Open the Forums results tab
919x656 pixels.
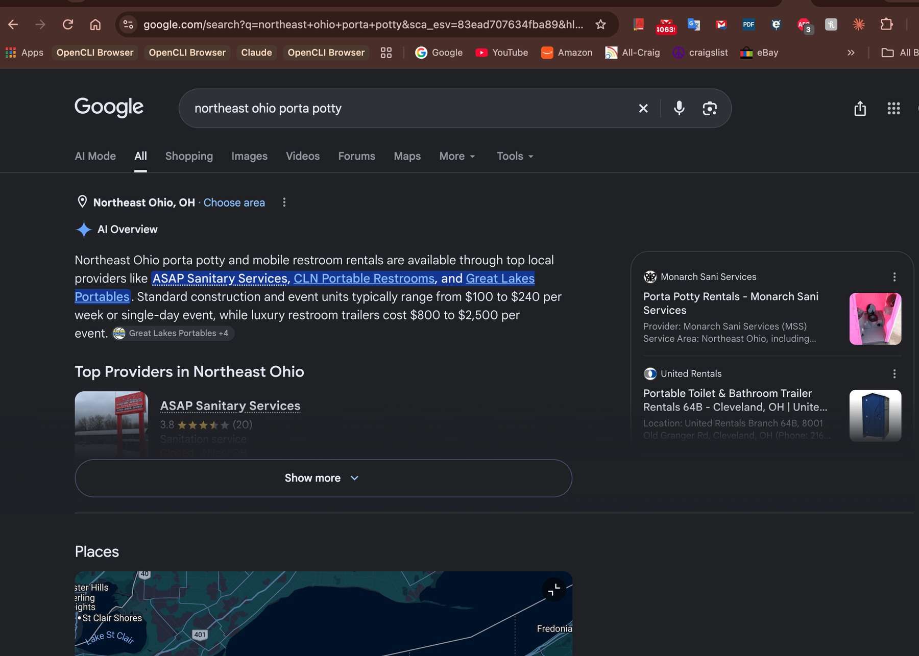point(357,156)
